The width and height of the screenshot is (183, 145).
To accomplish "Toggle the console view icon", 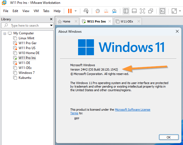I will click(x=162, y=11).
